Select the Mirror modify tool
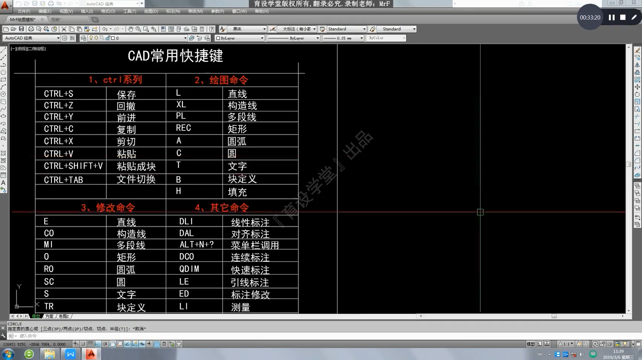Viewport: 642px width, 360px height. (x=637, y=65)
